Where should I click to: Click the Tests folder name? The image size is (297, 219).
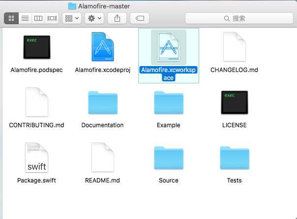234,181
